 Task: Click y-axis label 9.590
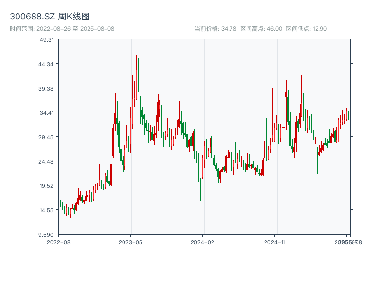(46, 235)
